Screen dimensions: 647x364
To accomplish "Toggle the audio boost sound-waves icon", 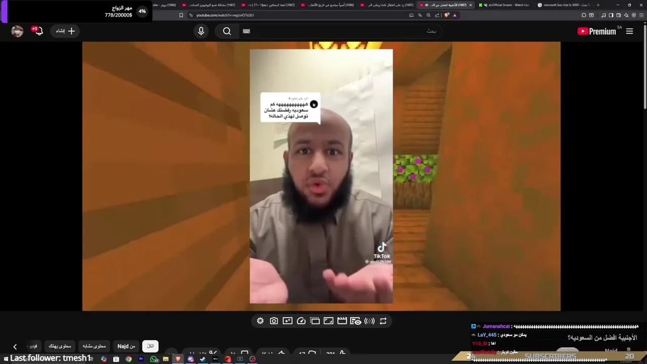I will click(x=369, y=321).
